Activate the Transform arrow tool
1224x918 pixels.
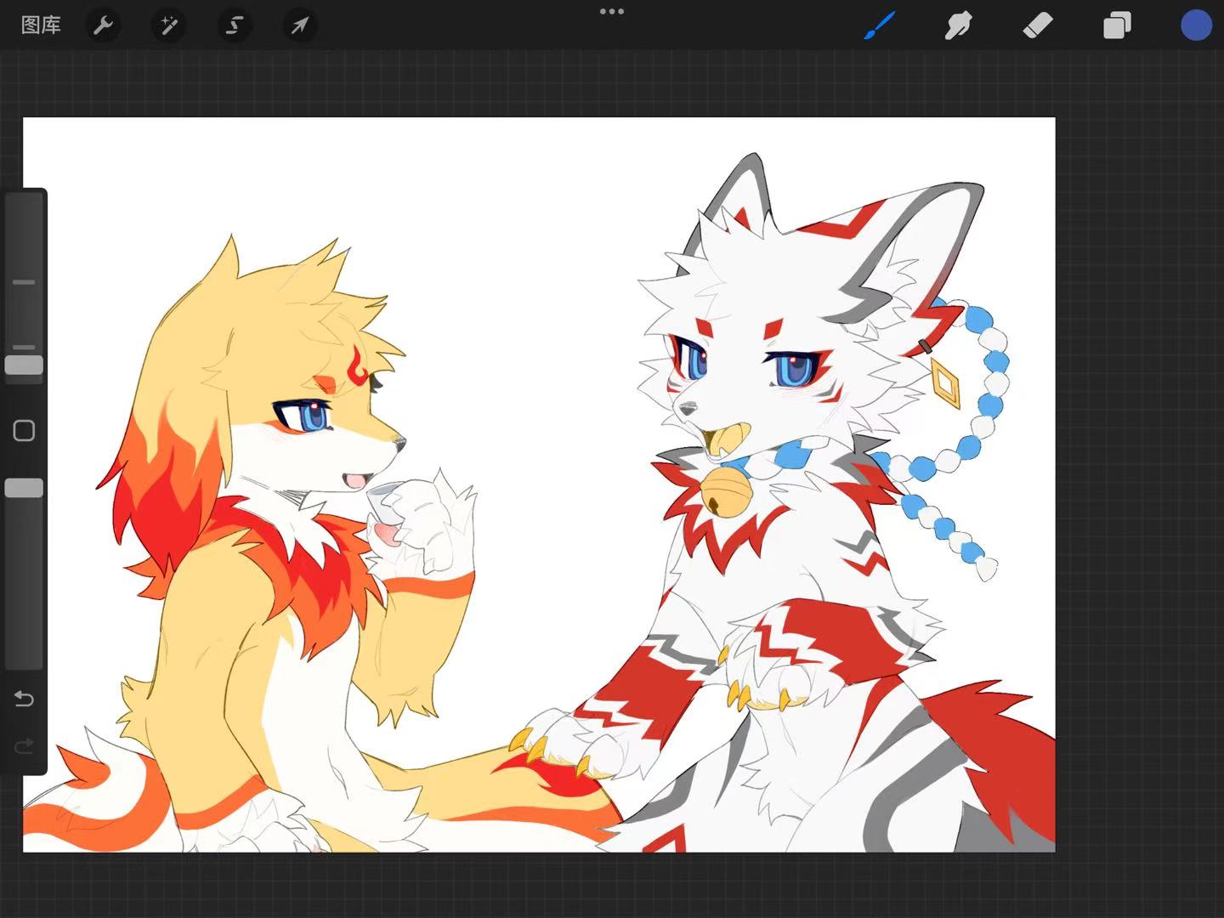tap(299, 25)
